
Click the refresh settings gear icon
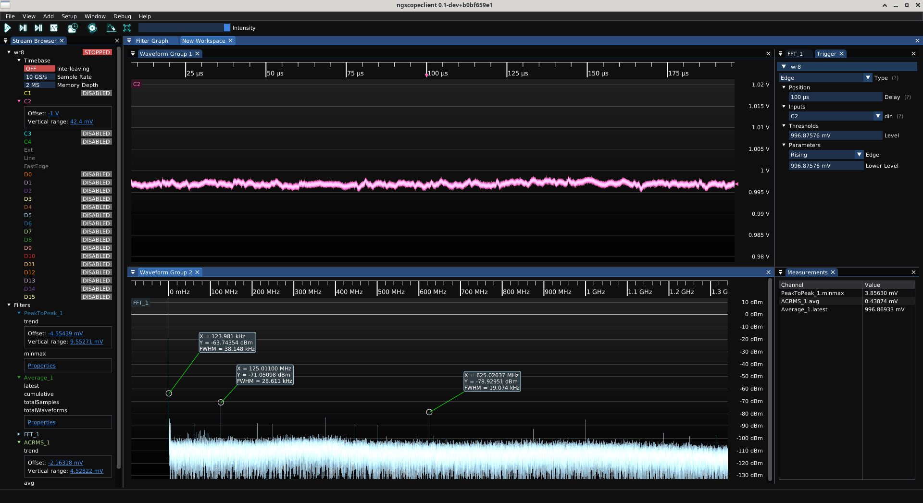pyautogui.click(x=92, y=28)
